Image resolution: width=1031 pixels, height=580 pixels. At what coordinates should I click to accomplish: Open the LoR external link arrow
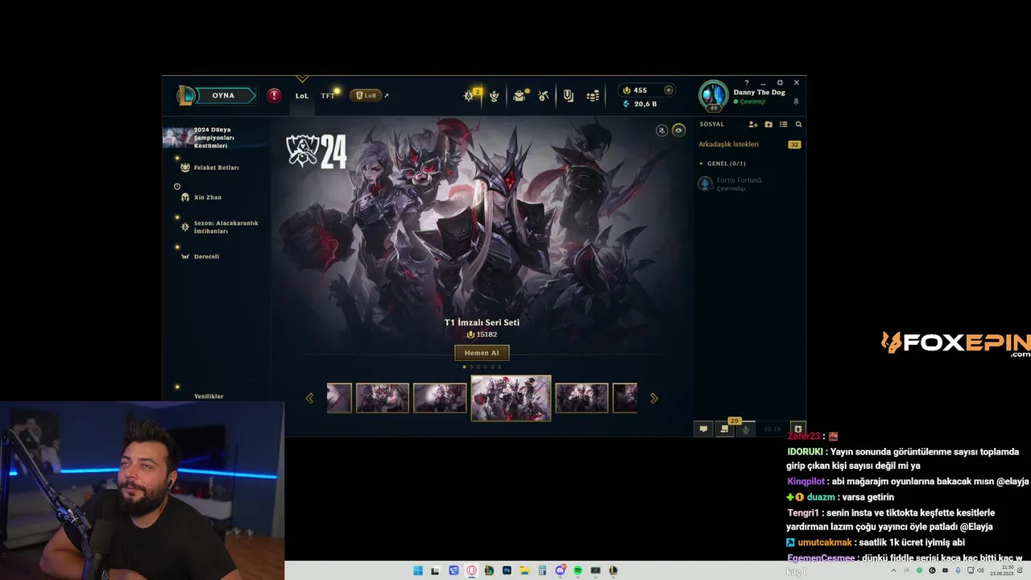(x=386, y=96)
